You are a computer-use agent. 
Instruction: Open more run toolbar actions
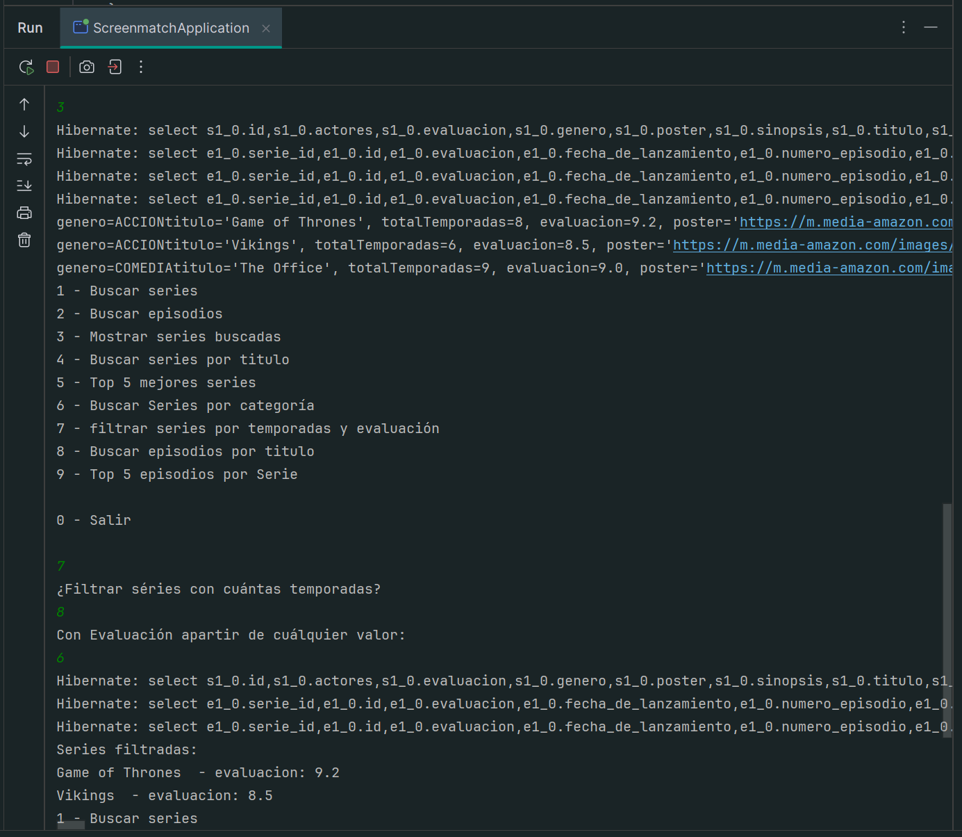[141, 67]
